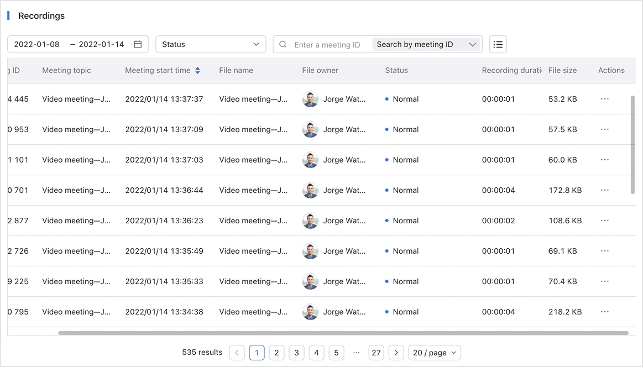The image size is (643, 367).
Task: Click duration 00:00:02 cell
Action: [498, 220]
